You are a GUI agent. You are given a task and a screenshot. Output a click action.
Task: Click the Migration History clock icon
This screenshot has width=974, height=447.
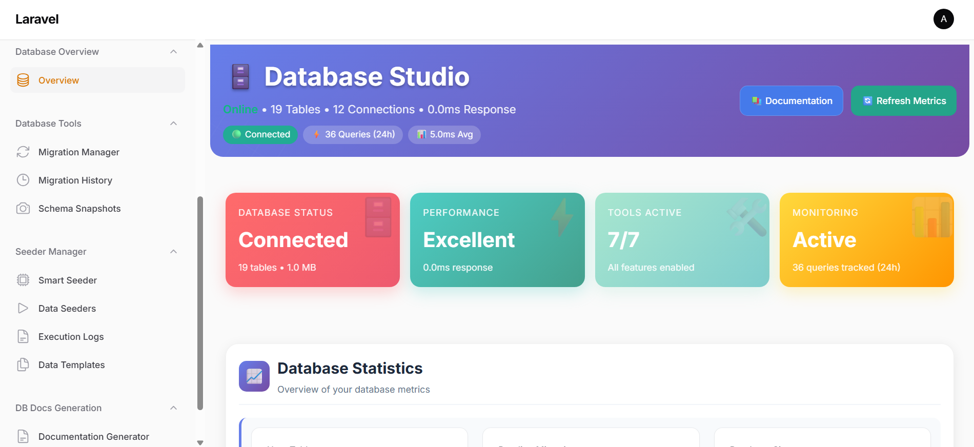pos(23,180)
